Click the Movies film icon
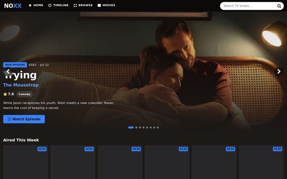 coord(99,5)
